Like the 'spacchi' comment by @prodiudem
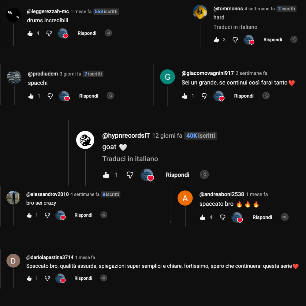Screen dimensions: 306x306 click(x=31, y=96)
